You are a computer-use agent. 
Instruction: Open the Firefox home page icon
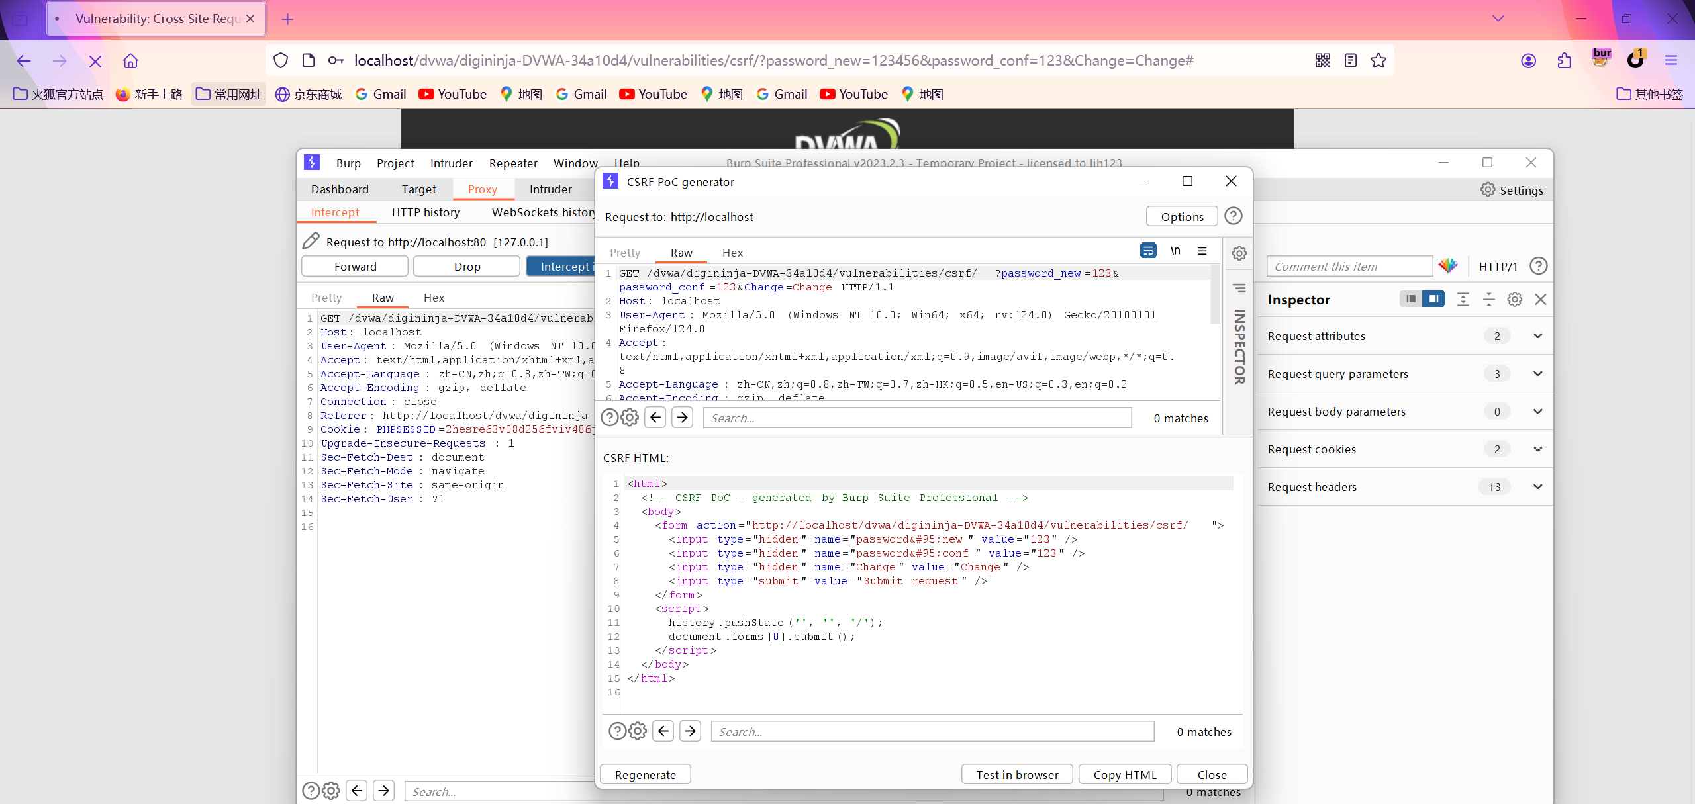pyautogui.click(x=130, y=61)
